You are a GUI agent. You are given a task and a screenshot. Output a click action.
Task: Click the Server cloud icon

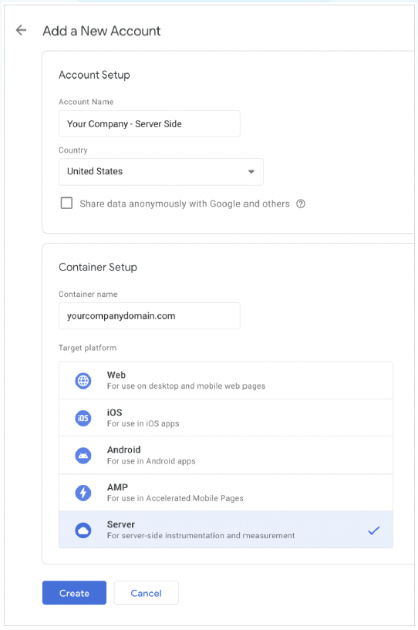pyautogui.click(x=83, y=531)
